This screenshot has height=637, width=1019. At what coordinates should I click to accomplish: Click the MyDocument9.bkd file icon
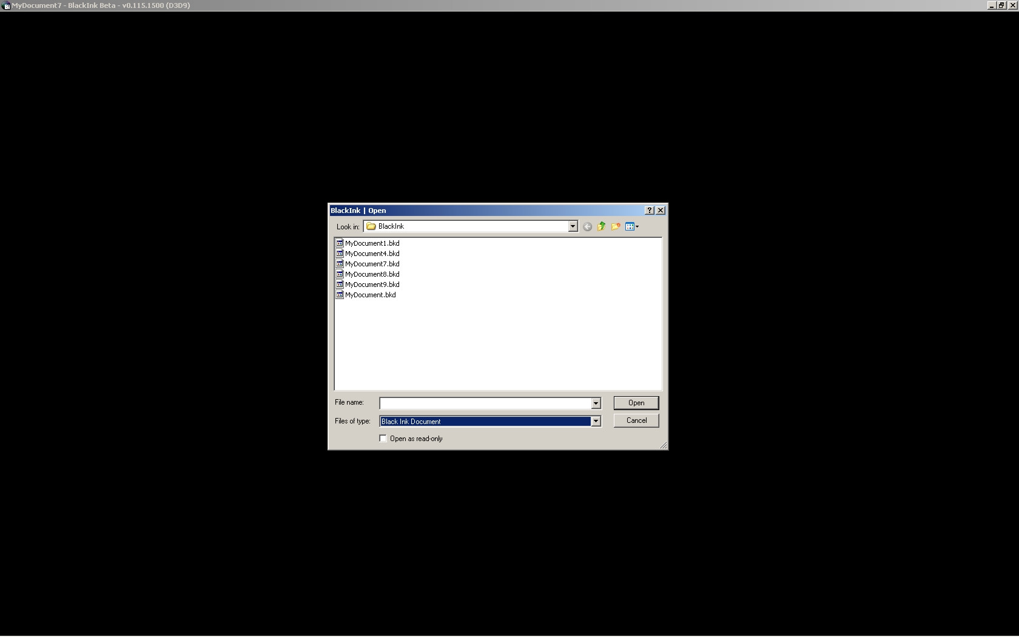coord(340,285)
